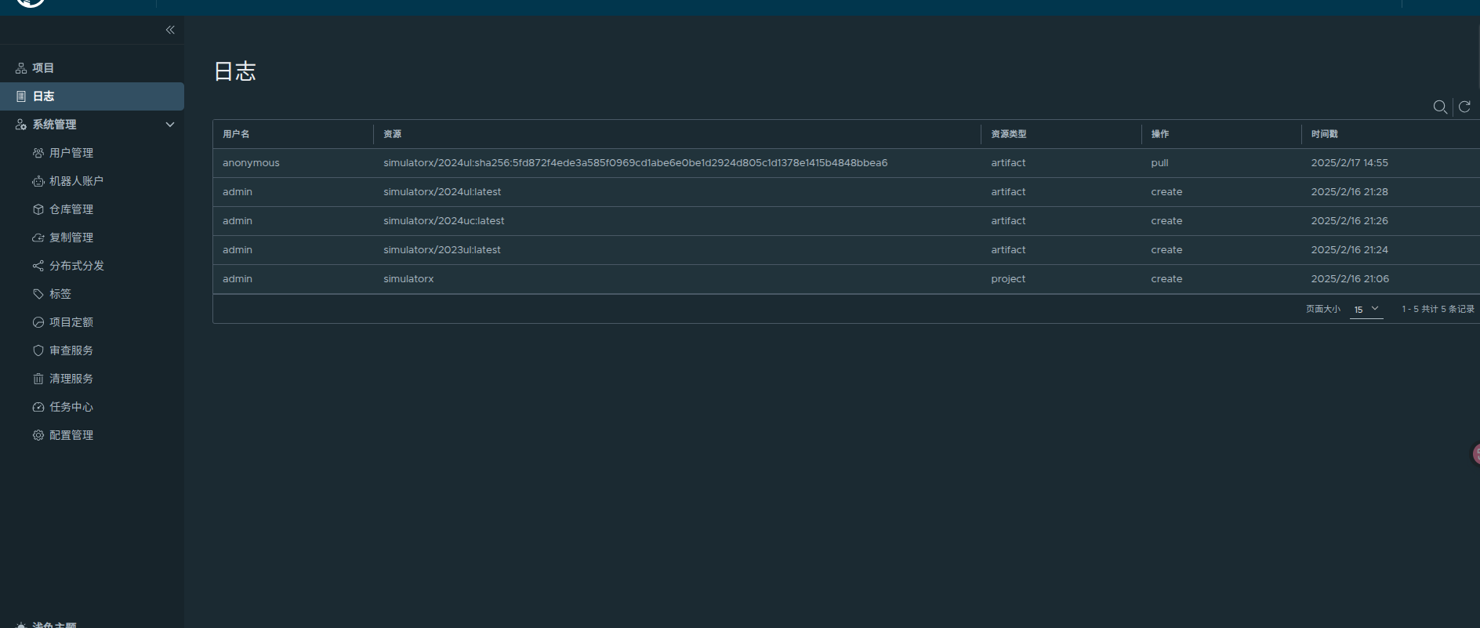The image size is (1480, 628).
Task: Open 用户管理 via its users icon
Action: click(38, 153)
